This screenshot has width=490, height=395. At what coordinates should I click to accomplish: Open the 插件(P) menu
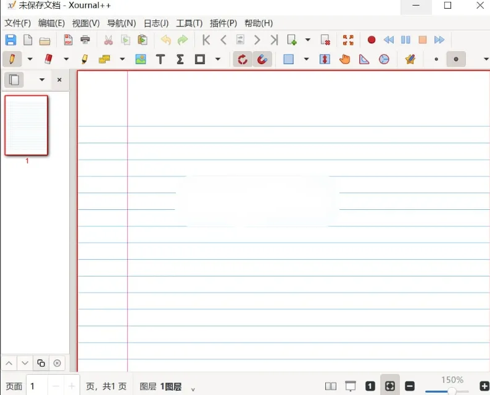(x=223, y=23)
